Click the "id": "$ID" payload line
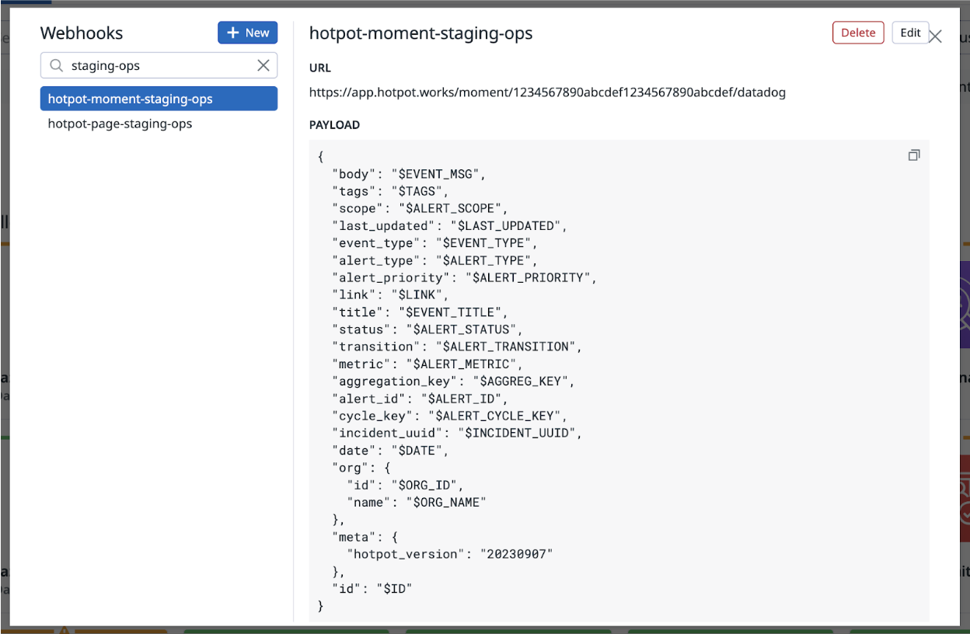This screenshot has width=970, height=634. 372,589
